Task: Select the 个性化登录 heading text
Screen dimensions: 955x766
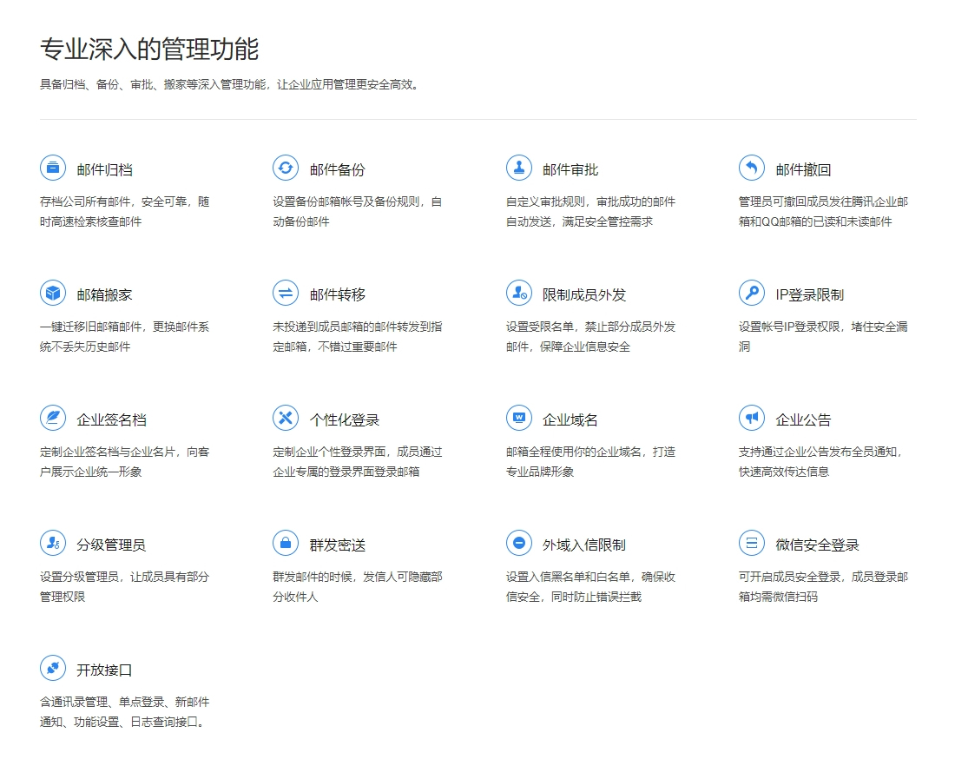Action: tap(344, 419)
